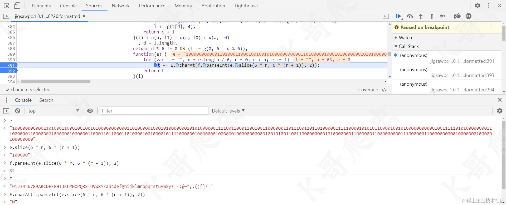
Task: Close the DevTools panel
Action: pyautogui.click(x=499, y=6)
